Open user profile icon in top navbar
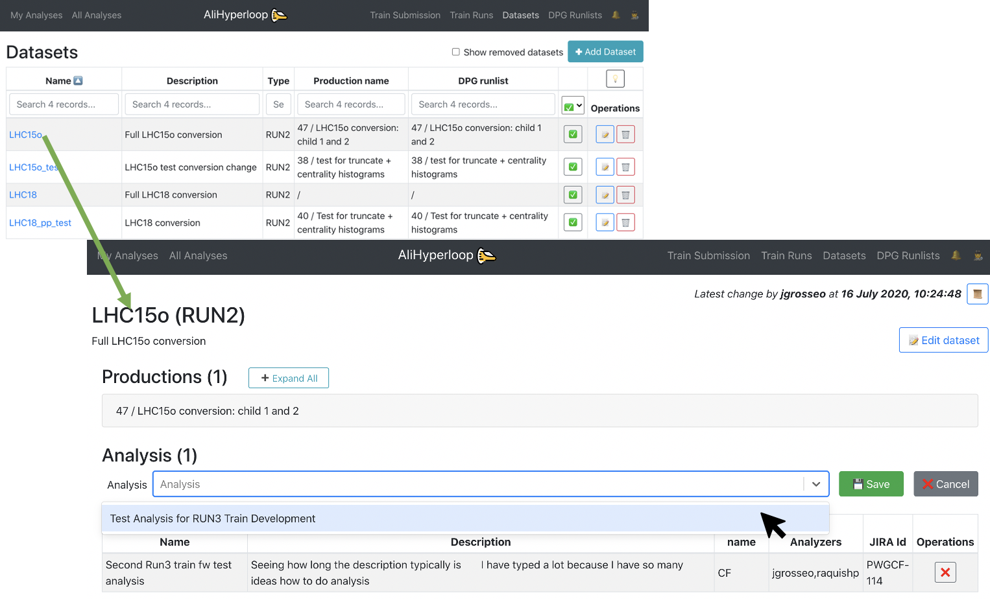Viewport: 990px width, 604px height. click(x=634, y=16)
